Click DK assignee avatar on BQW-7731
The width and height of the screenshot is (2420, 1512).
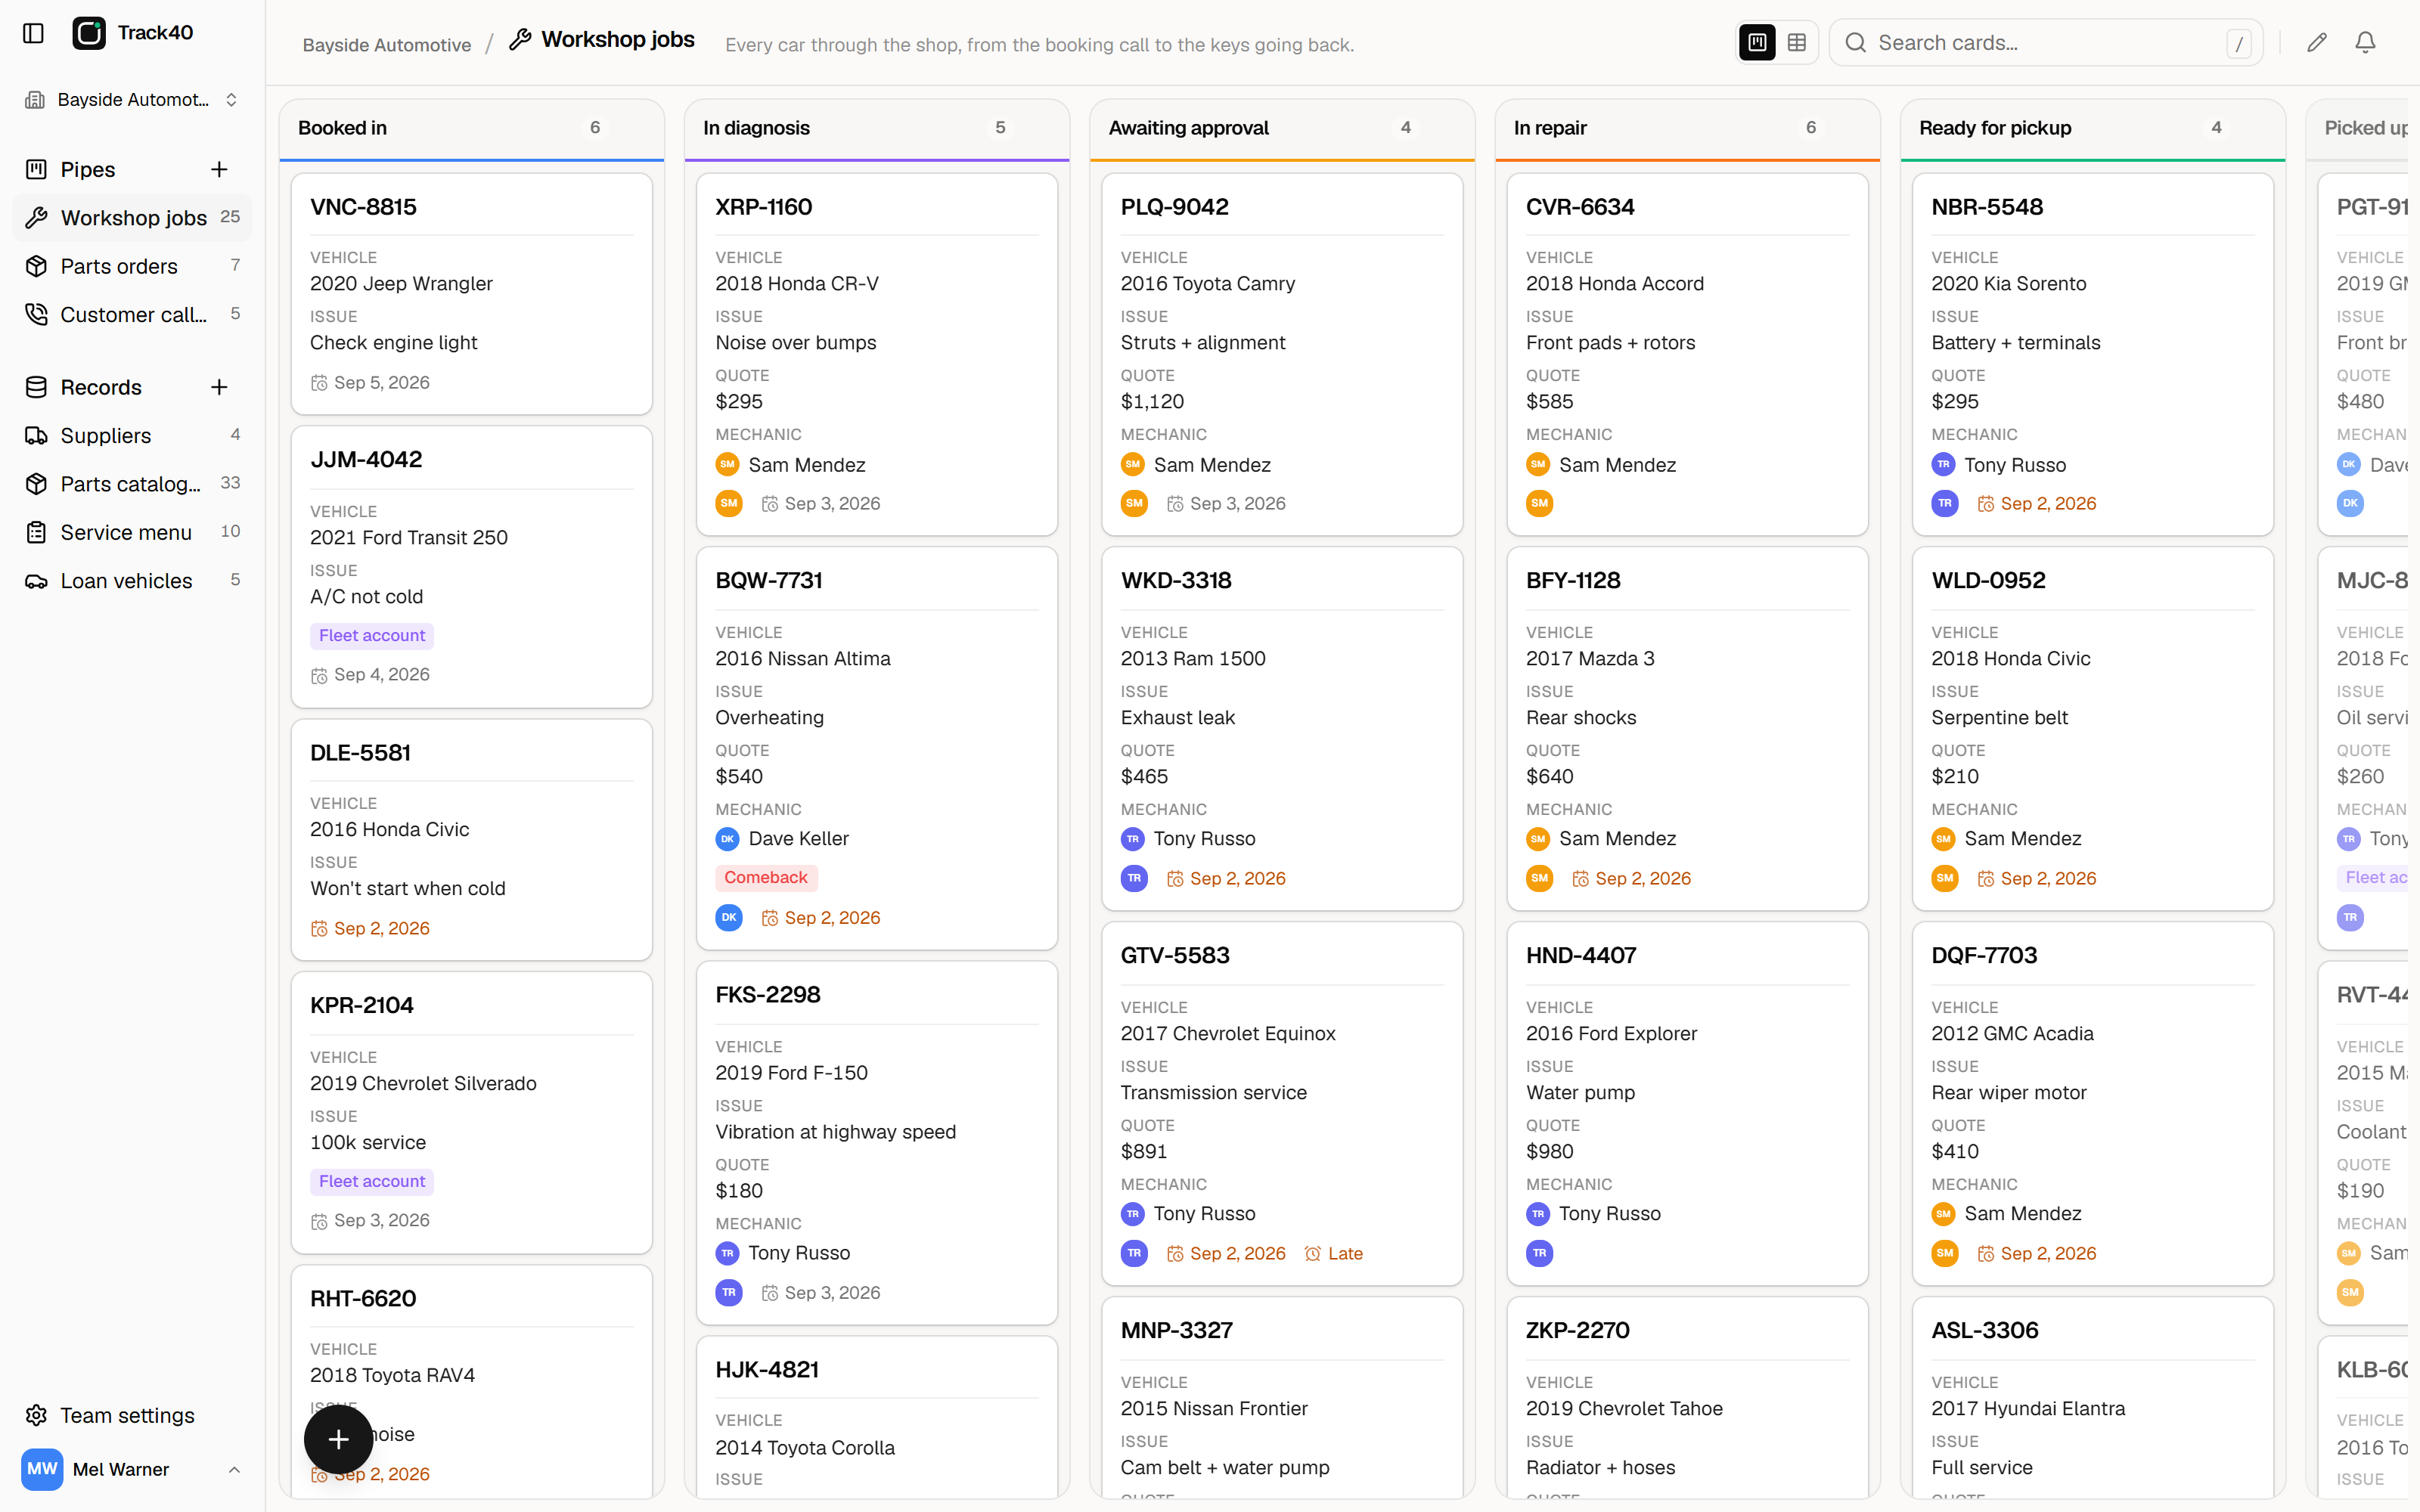click(x=729, y=918)
